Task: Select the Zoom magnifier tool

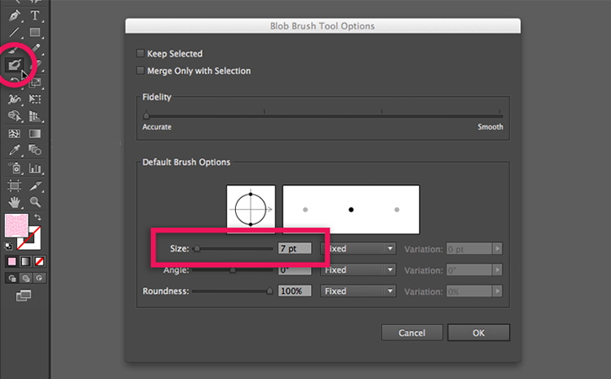Action: pos(35,202)
